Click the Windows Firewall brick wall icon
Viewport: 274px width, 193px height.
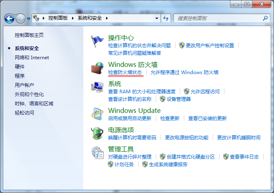[x=97, y=68]
